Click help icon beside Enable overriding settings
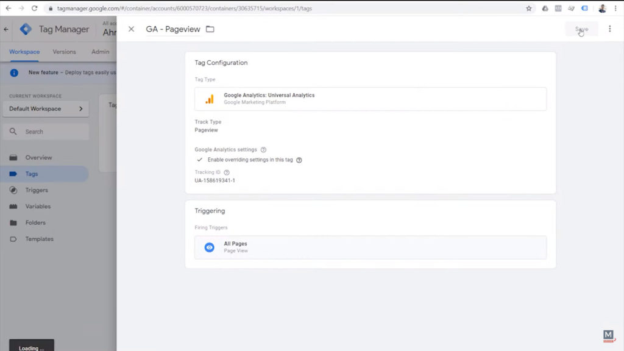624x351 pixels. click(299, 160)
